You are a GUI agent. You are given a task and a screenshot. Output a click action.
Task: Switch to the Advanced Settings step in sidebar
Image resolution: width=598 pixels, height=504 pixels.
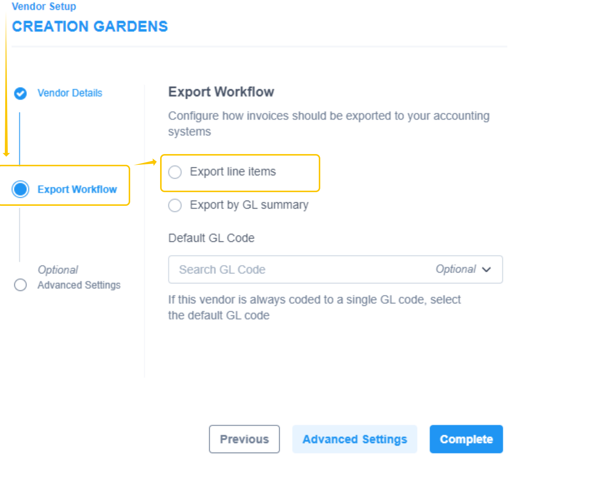[x=79, y=285]
